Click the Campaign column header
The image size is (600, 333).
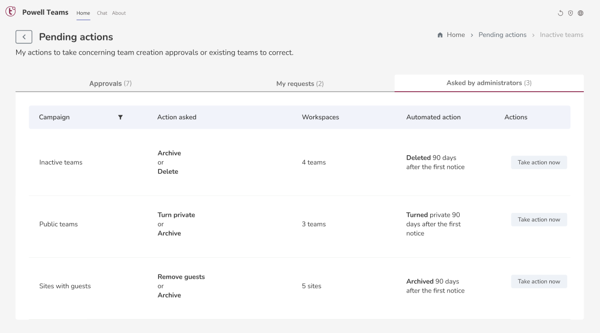pos(54,117)
